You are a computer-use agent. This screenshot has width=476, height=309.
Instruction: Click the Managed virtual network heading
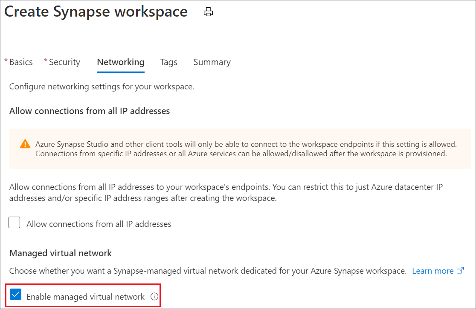(60, 253)
